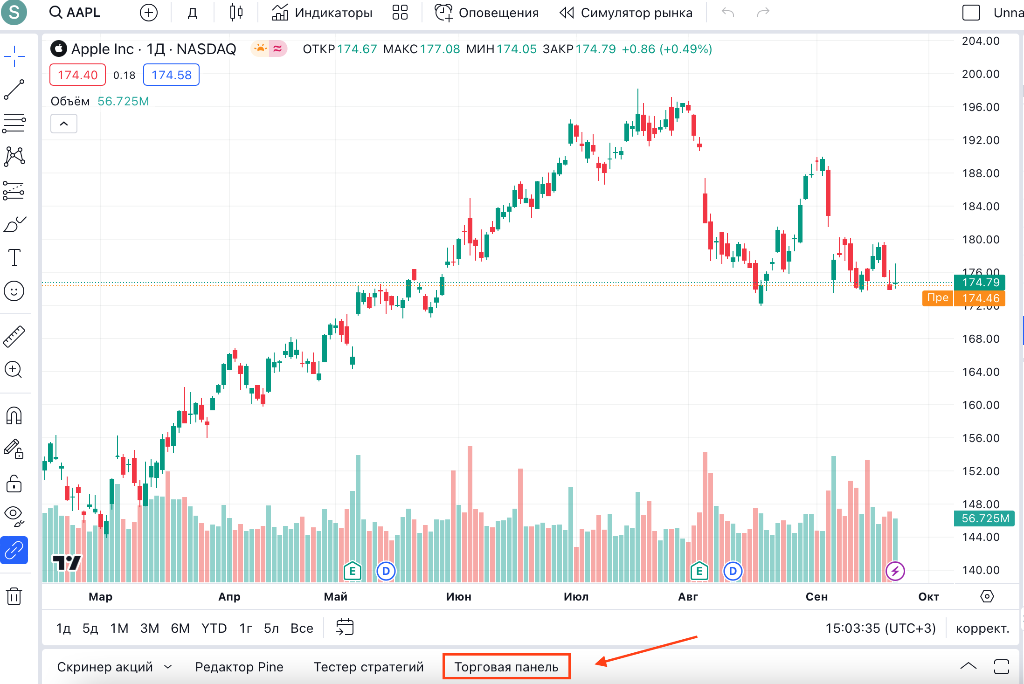Click the Объём volume indicator label
Viewport: 1024px width, 684px height.
pyautogui.click(x=70, y=101)
